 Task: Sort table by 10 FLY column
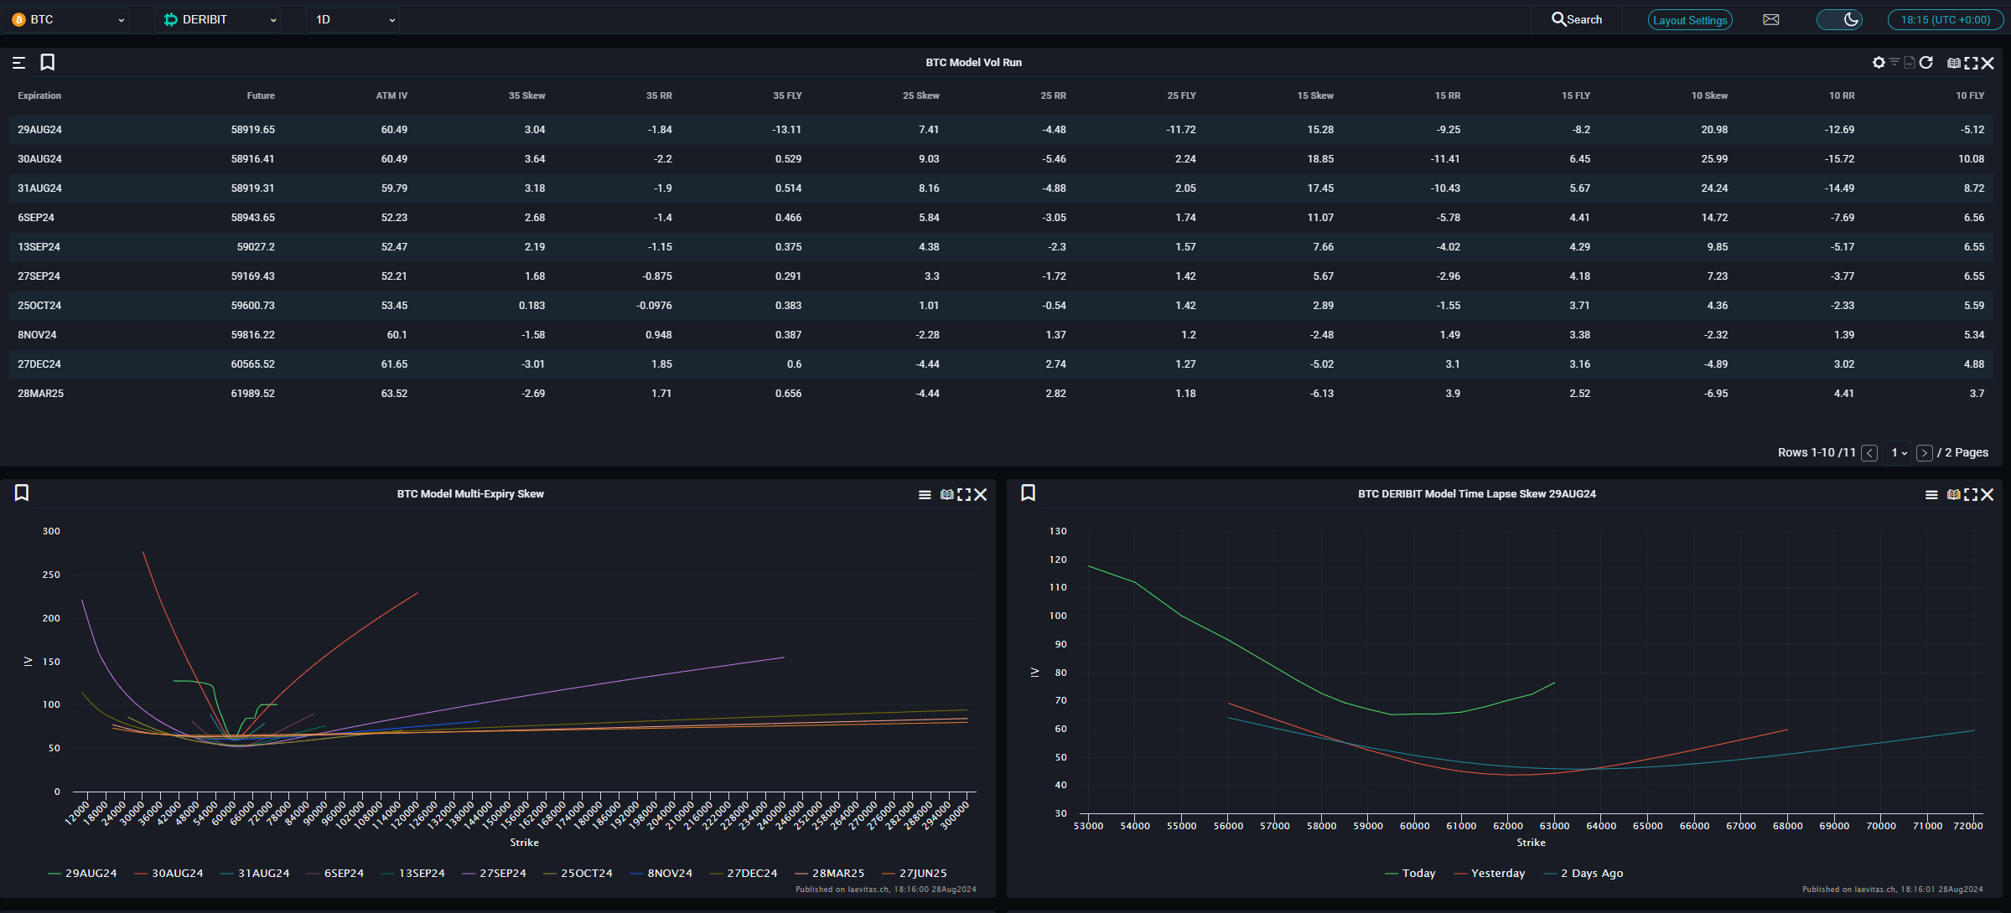tap(1970, 95)
